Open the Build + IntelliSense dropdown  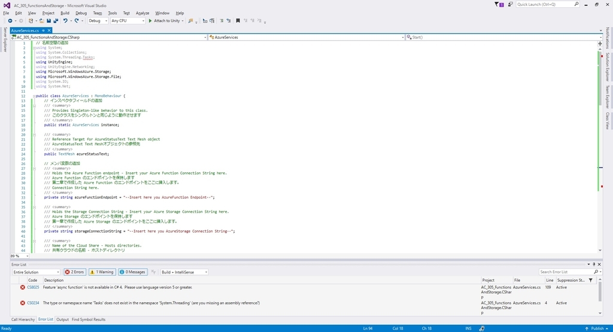pyautogui.click(x=184, y=272)
